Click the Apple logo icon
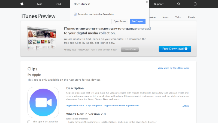The height and width of the screenshot is (123, 218). 22,4
